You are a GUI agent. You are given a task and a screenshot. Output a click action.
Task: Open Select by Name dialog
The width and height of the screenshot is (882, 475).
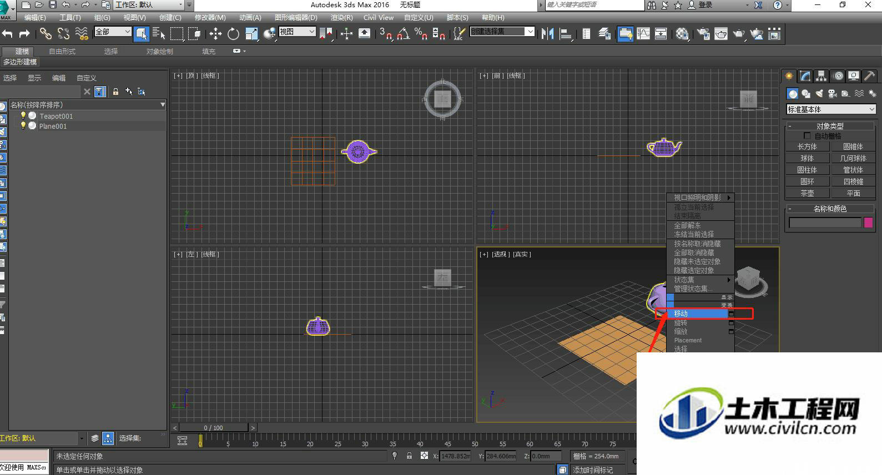point(159,34)
